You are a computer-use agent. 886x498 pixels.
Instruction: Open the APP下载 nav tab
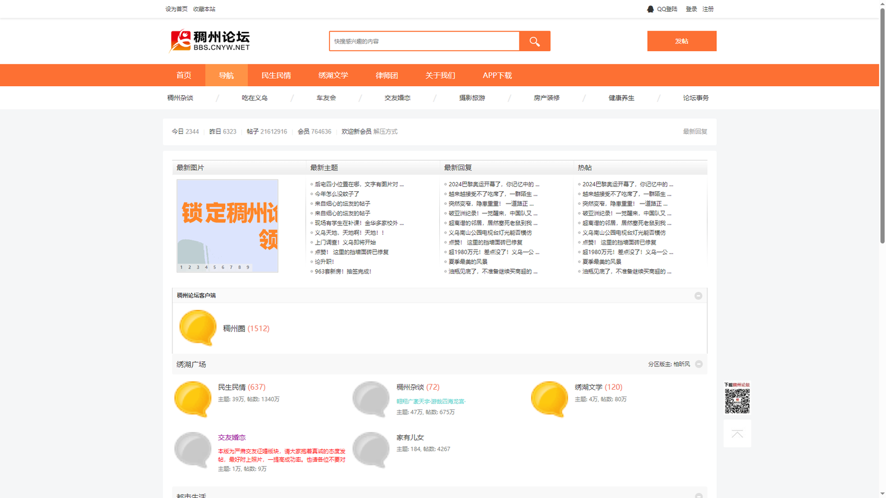[497, 75]
